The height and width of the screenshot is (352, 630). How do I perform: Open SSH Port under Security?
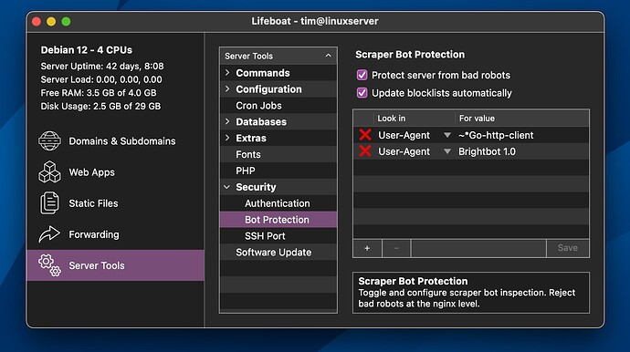pos(278,236)
